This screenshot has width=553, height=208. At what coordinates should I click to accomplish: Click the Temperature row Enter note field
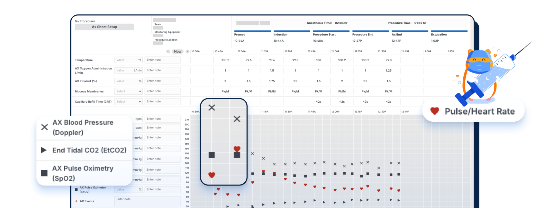[x=163, y=60]
